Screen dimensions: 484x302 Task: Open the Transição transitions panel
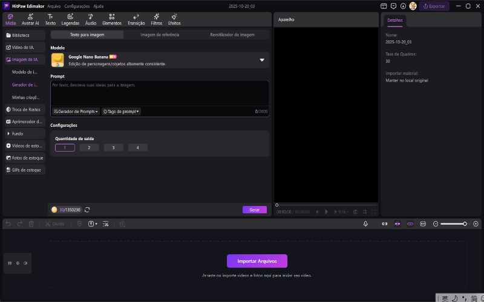[136, 19]
